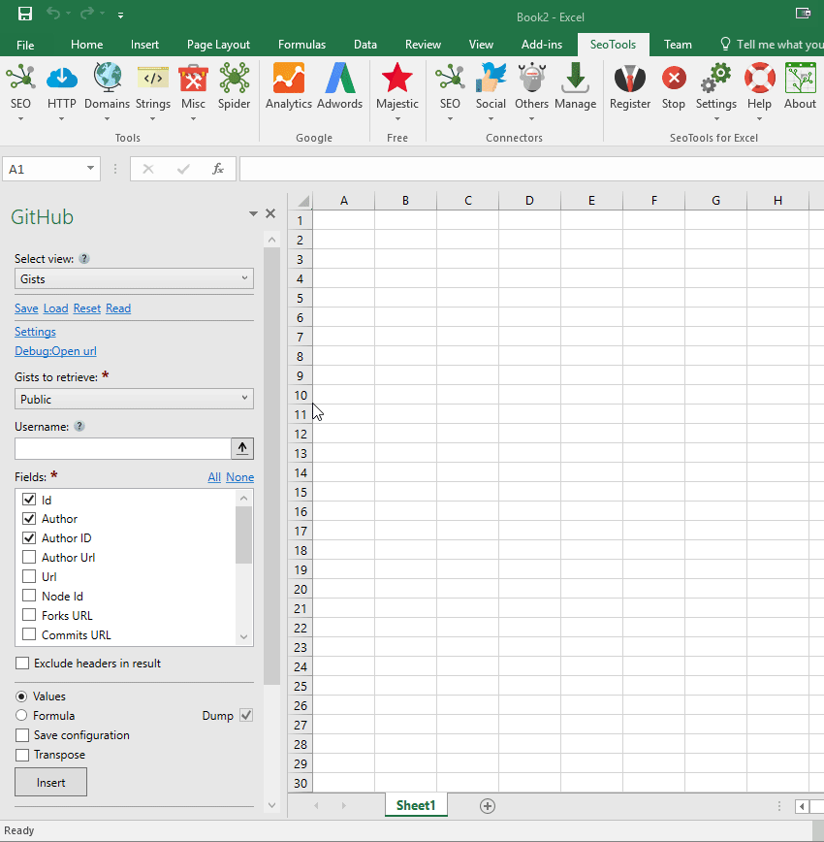Select the Formula radio button
This screenshot has height=842, width=824.
pyautogui.click(x=21, y=715)
